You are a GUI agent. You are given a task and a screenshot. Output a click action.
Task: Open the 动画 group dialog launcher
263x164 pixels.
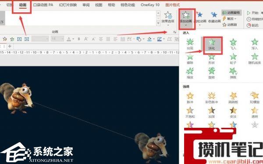pyautogui.click(x=174, y=32)
